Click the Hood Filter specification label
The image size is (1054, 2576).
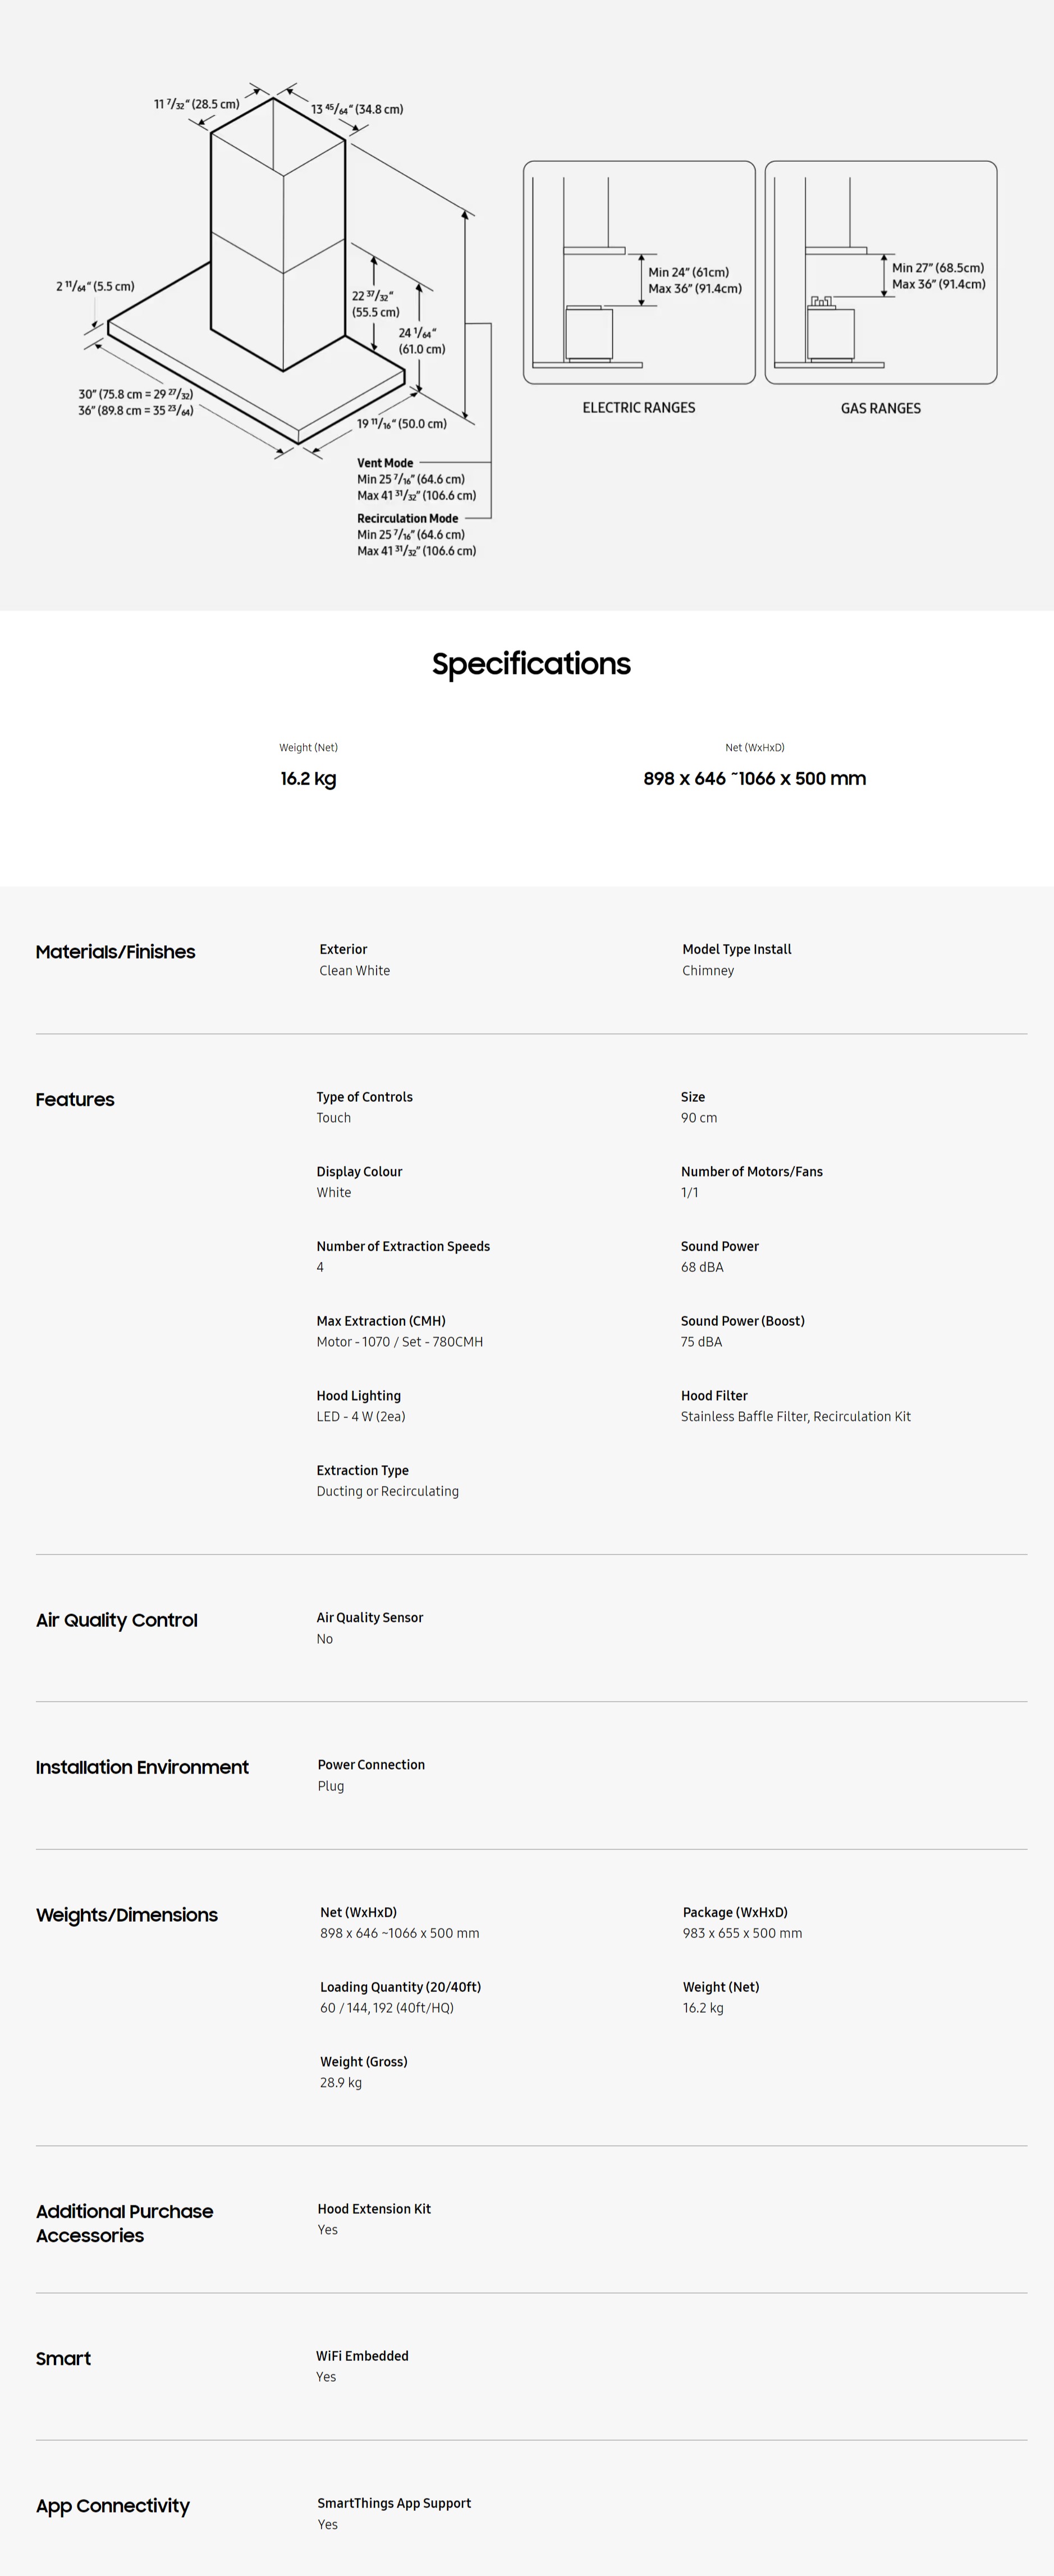[x=714, y=1396]
